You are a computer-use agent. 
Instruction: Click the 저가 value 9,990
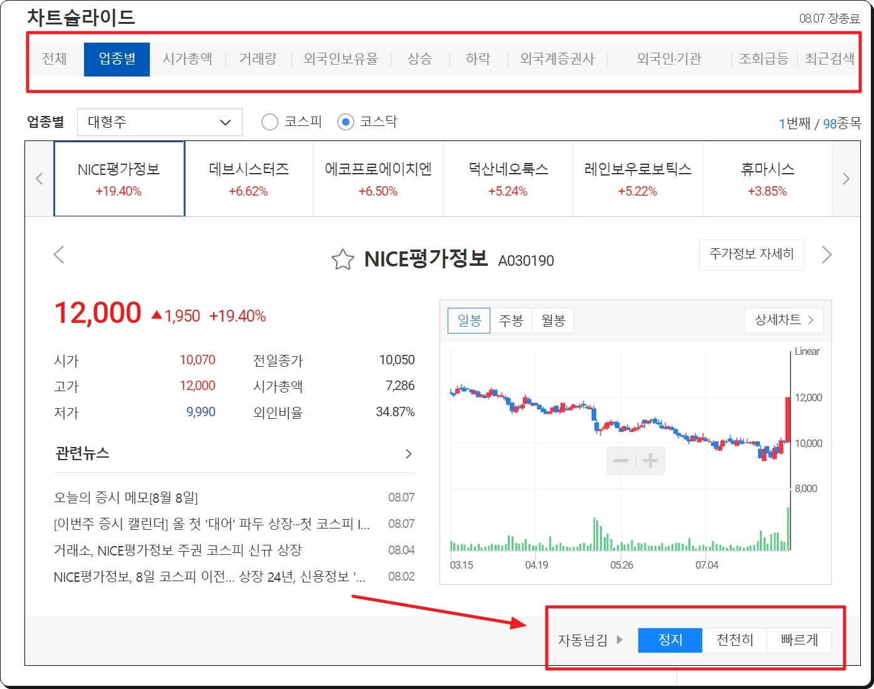pos(201,412)
